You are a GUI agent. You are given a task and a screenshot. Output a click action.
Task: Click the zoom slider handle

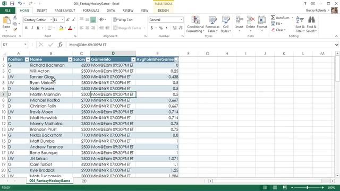tap(308, 187)
